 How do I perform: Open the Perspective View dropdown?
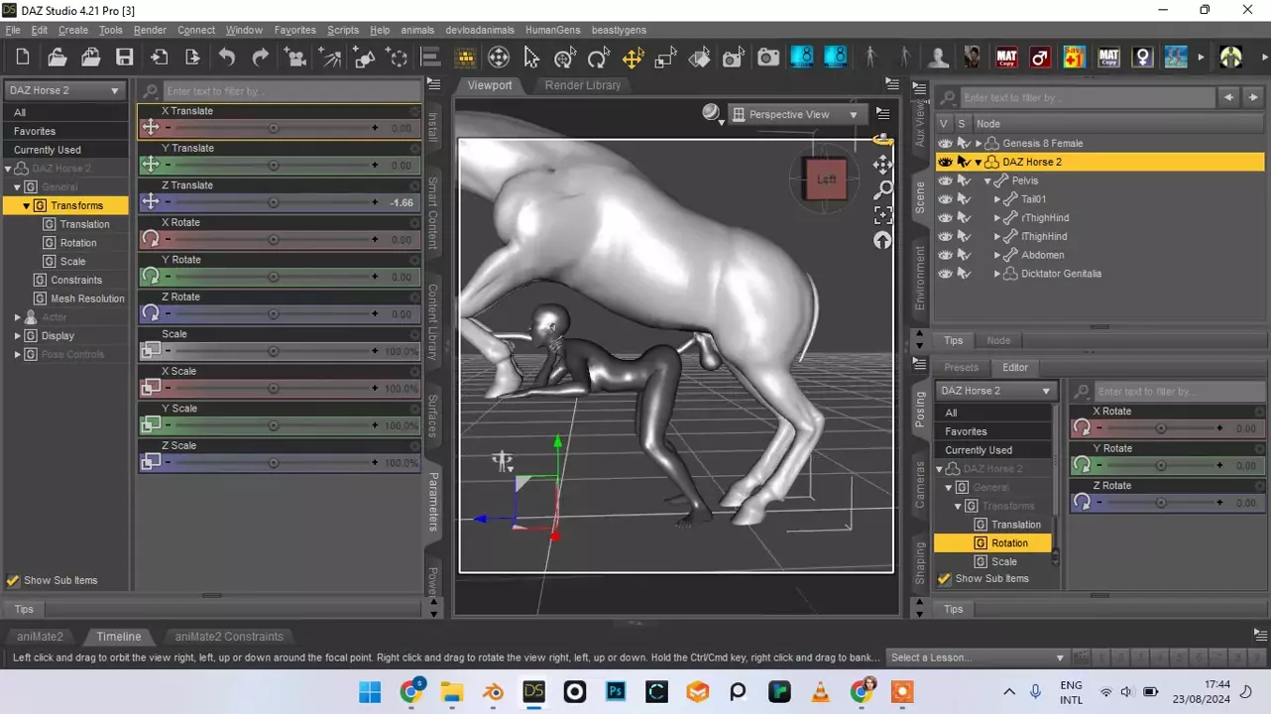click(x=796, y=115)
